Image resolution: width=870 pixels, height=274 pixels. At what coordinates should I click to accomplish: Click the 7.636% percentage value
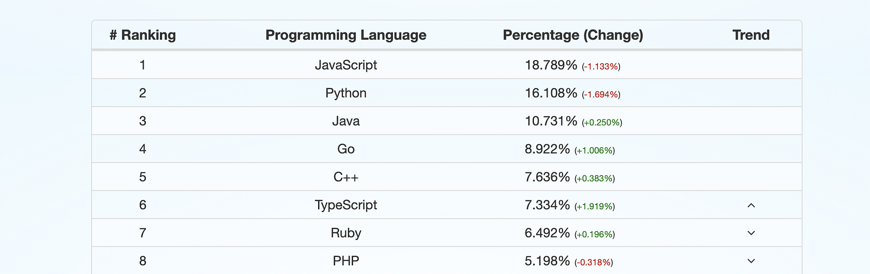[547, 177]
